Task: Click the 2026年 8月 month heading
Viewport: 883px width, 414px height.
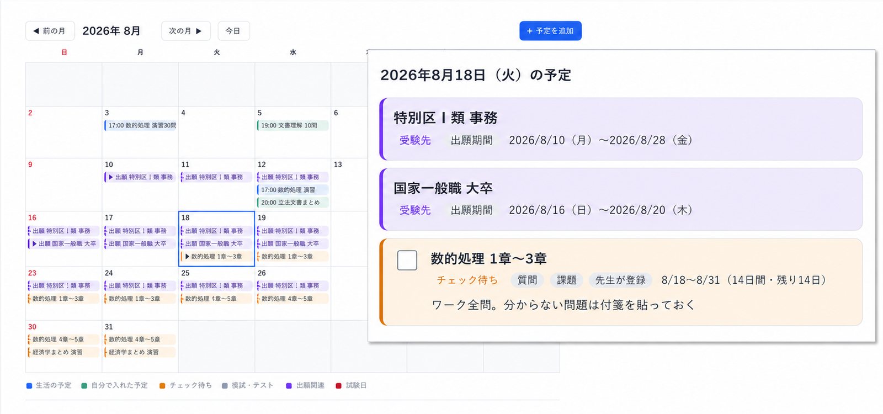Action: click(111, 31)
